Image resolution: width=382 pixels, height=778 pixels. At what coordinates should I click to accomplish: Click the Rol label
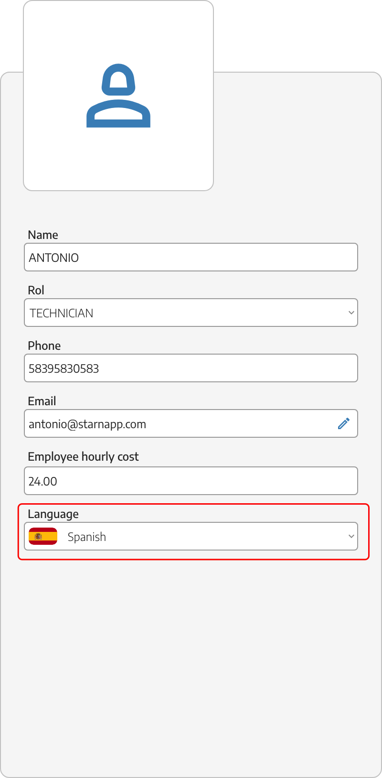[36, 290]
